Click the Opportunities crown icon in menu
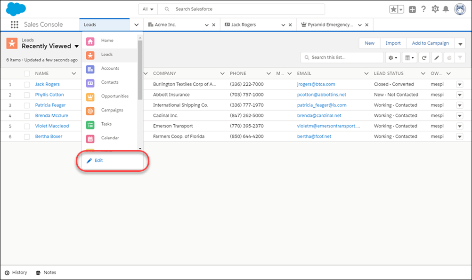The width and height of the screenshot is (472, 280). (x=90, y=97)
